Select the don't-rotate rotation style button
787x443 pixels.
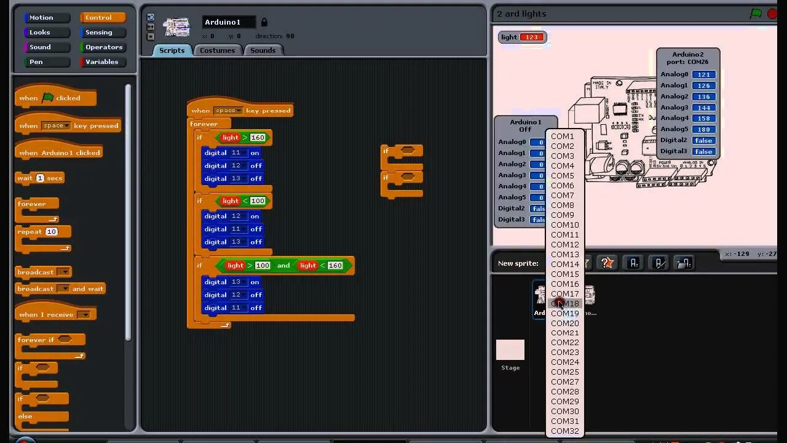tap(151, 36)
